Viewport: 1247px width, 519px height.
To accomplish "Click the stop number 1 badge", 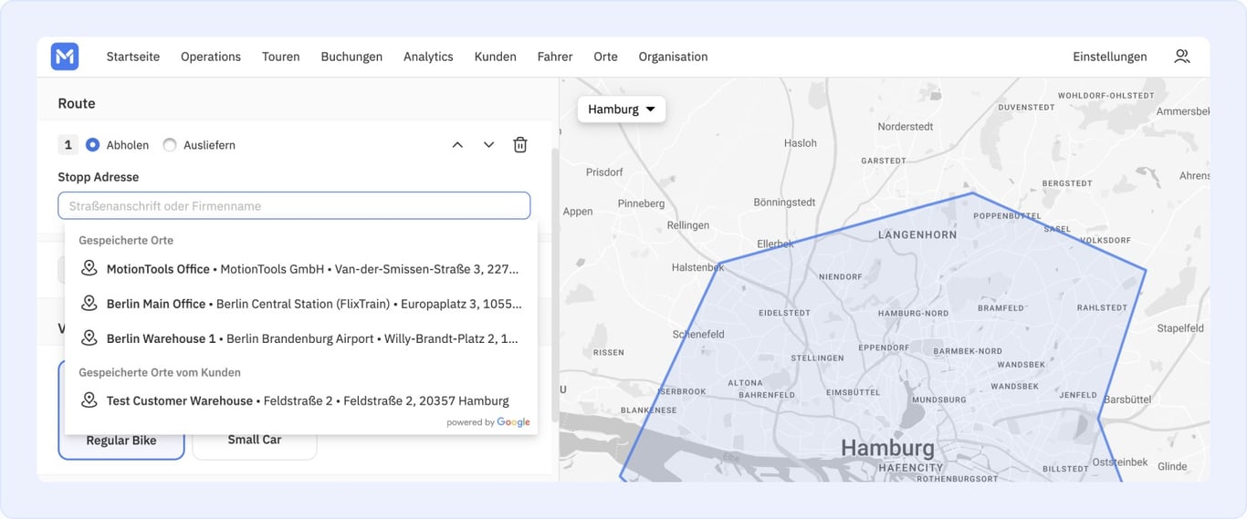I will pyautogui.click(x=68, y=145).
